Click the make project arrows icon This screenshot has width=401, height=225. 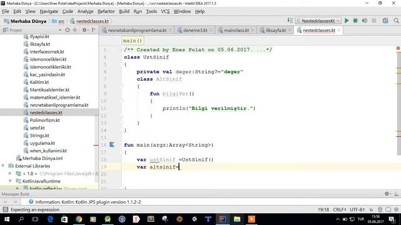[x=289, y=21]
